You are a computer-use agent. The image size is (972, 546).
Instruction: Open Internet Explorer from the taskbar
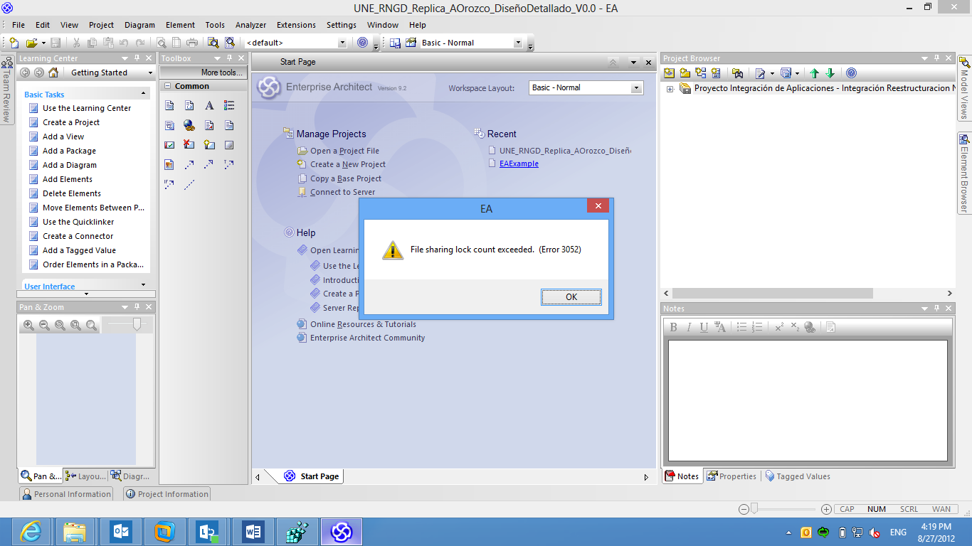click(x=32, y=532)
